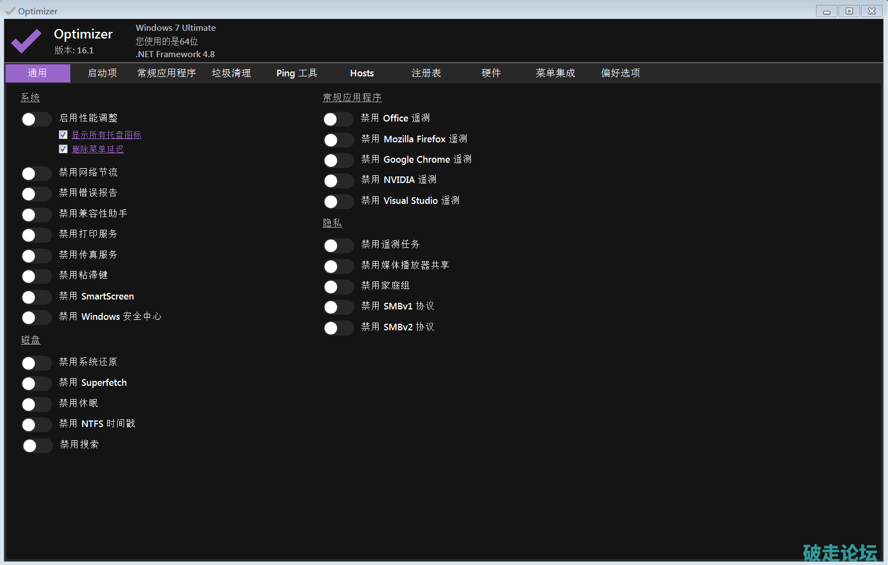Select the 注册表 tab
This screenshot has height=565, width=888.
click(426, 73)
